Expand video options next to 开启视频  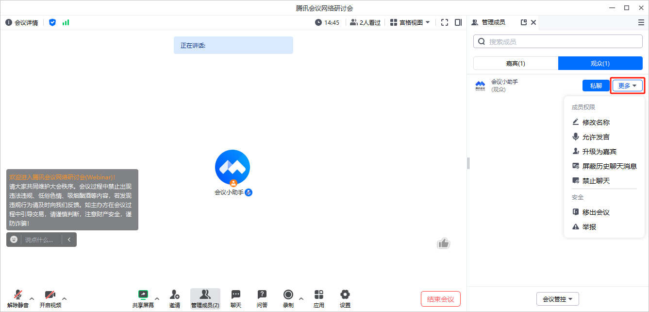[65, 298]
